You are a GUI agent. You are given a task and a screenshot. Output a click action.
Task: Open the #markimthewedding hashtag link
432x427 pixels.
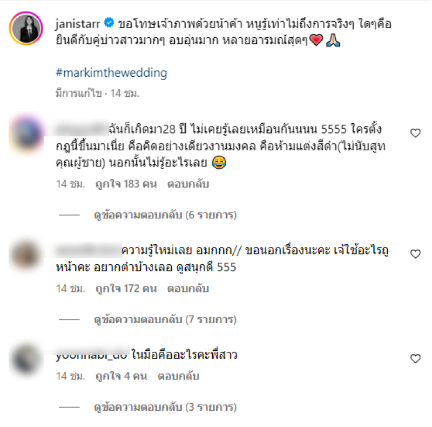point(111,73)
